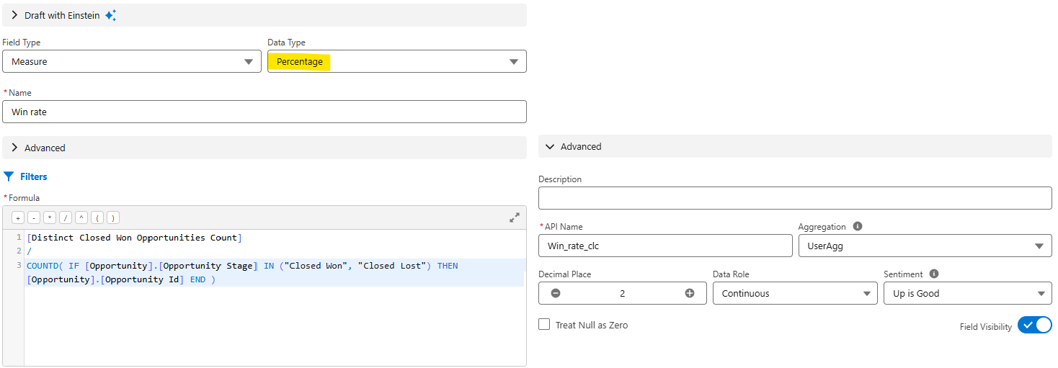
Task: Click the Filters link
Action: (x=33, y=176)
